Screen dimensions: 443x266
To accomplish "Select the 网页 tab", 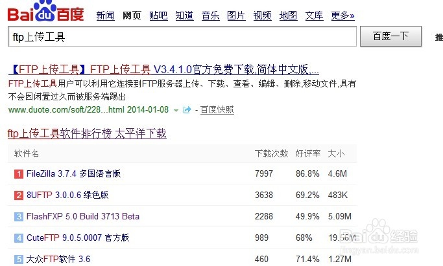I will point(132,16).
